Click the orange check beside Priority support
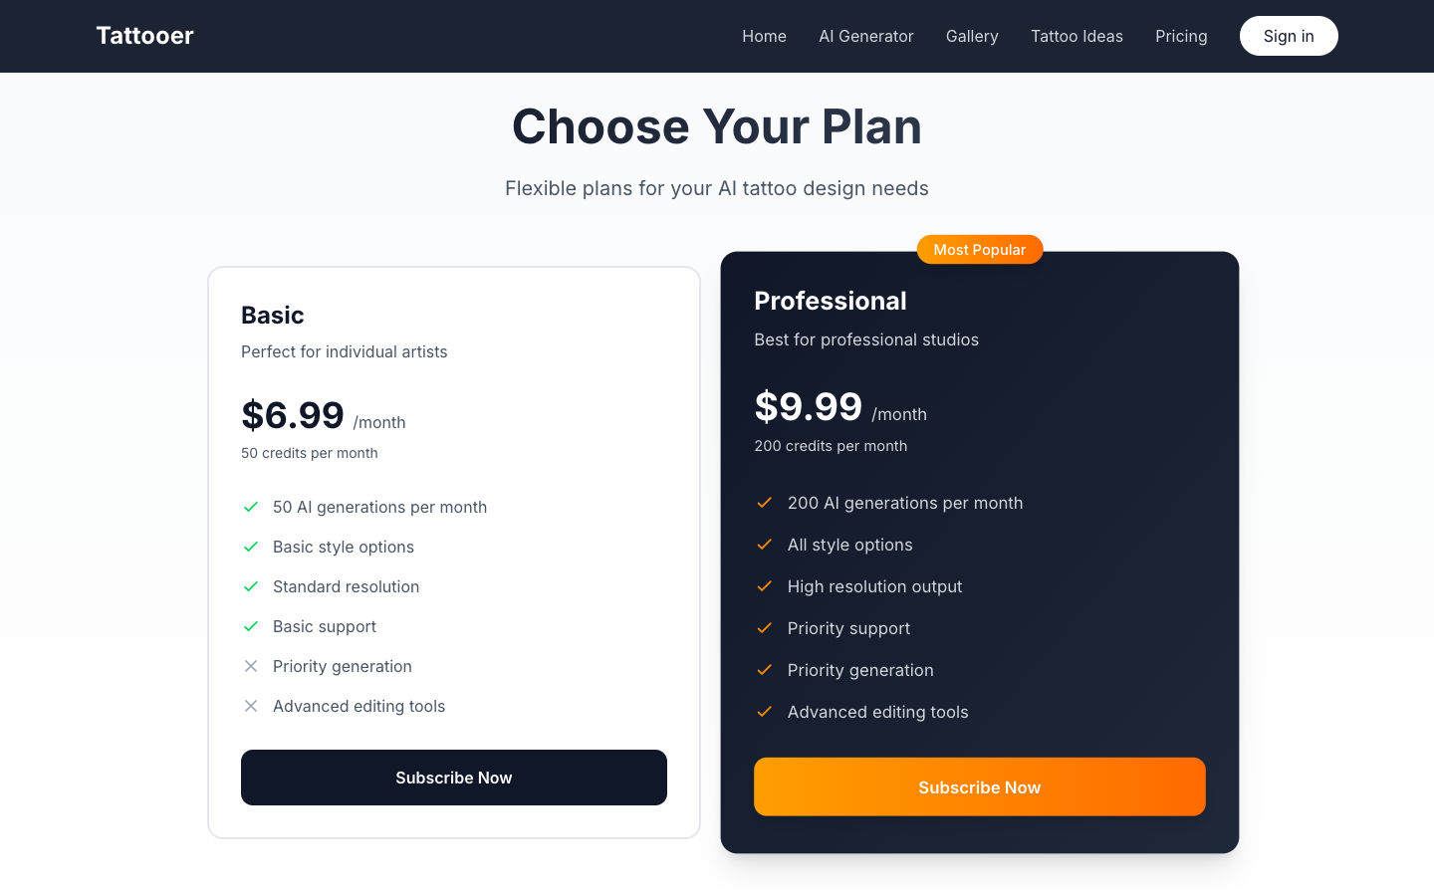Viewport: 1434px width, 896px height. (765, 628)
